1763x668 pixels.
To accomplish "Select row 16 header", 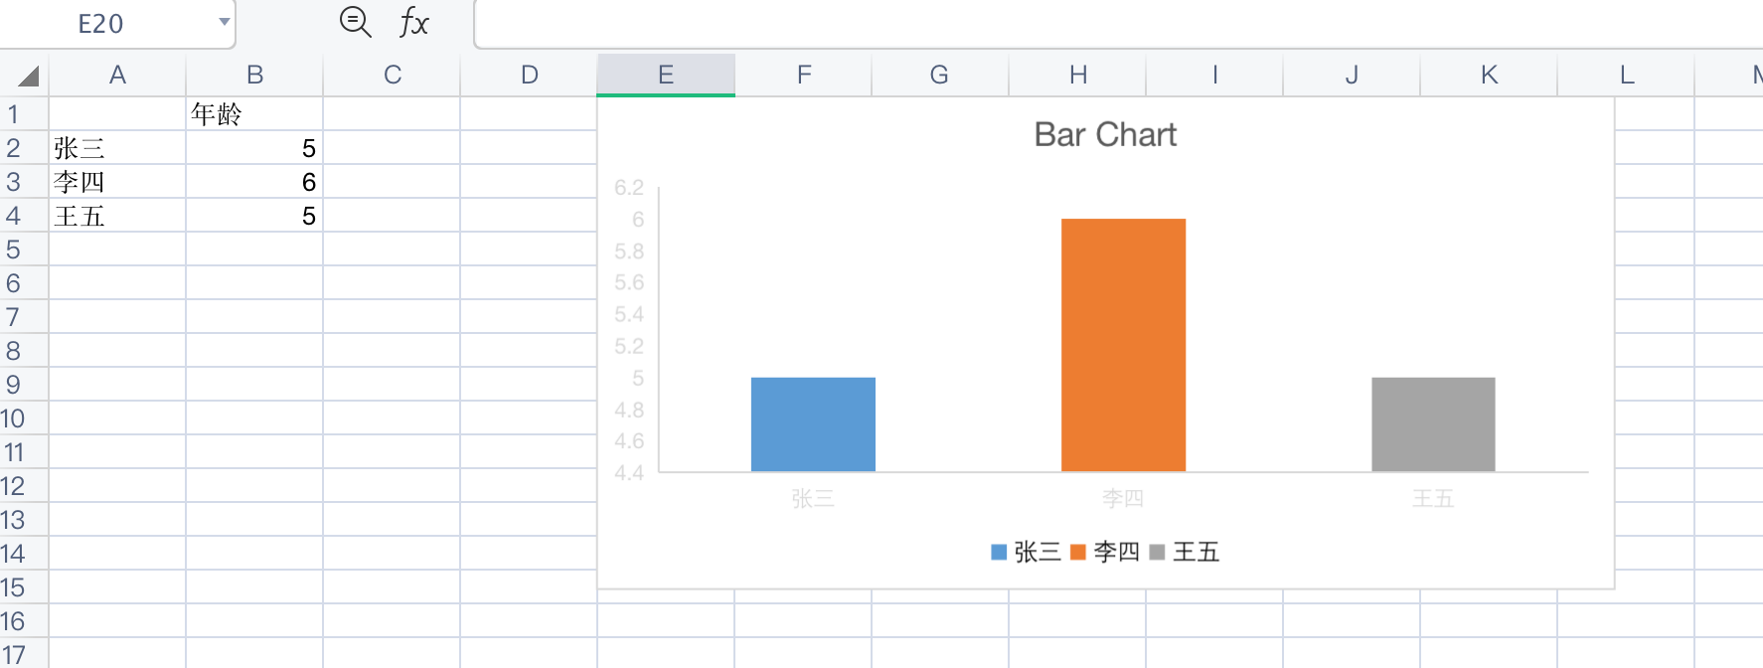I will click(x=24, y=621).
